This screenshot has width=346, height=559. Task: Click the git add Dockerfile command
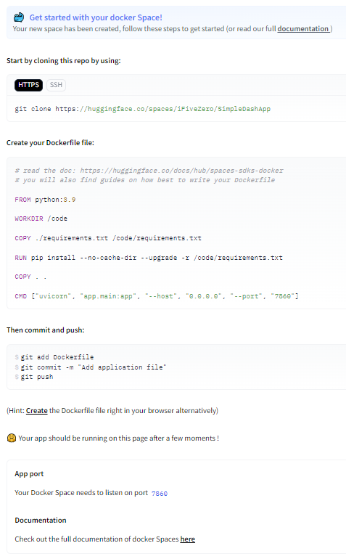57,357
